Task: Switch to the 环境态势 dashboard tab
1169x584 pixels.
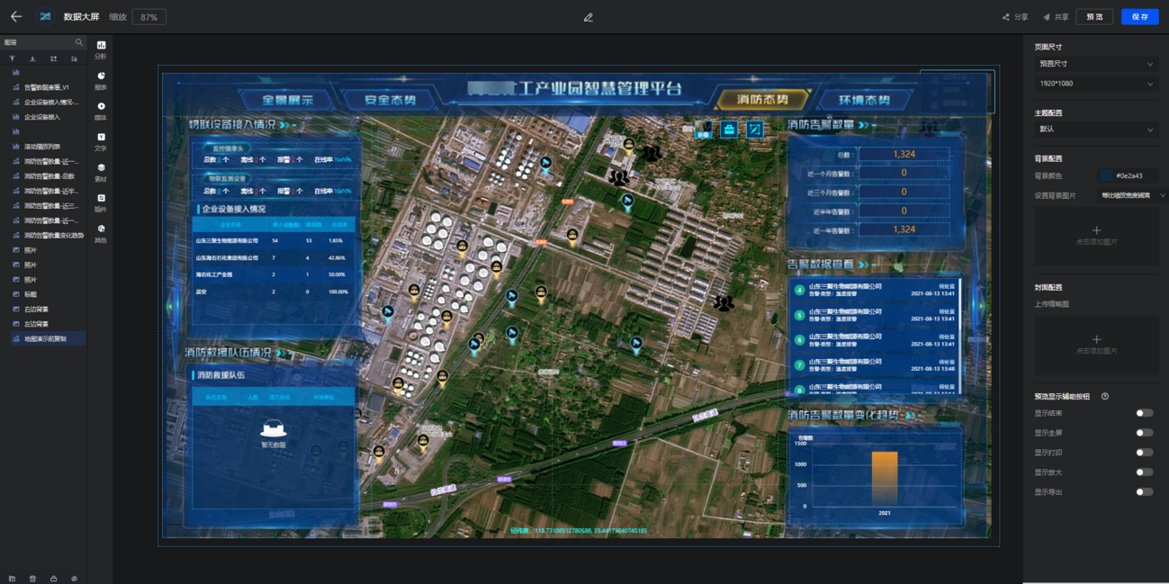Action: click(x=864, y=100)
